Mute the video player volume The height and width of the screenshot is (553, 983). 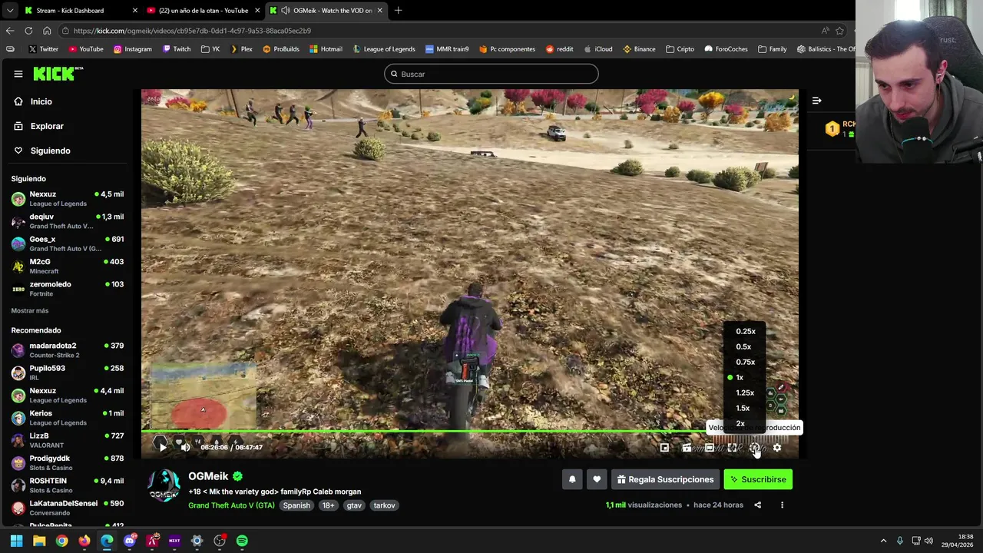point(185,447)
